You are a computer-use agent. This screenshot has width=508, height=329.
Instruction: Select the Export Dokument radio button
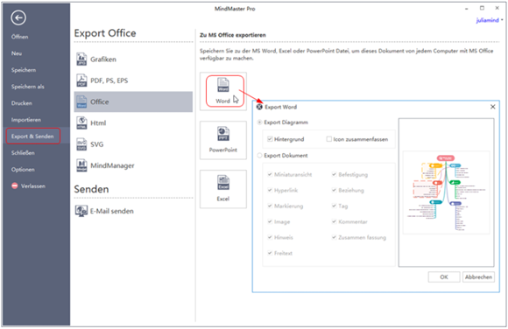point(259,156)
